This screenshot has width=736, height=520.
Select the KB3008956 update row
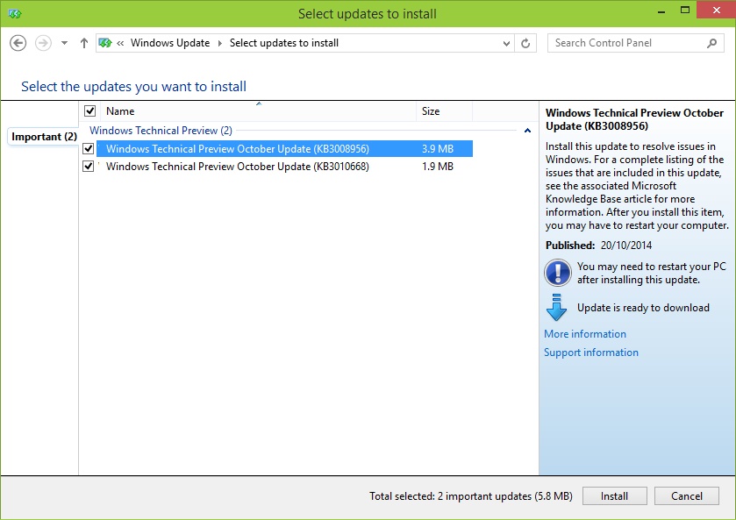coord(284,149)
